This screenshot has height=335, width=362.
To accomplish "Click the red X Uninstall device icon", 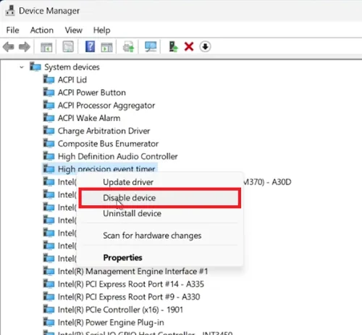I will pos(189,46).
